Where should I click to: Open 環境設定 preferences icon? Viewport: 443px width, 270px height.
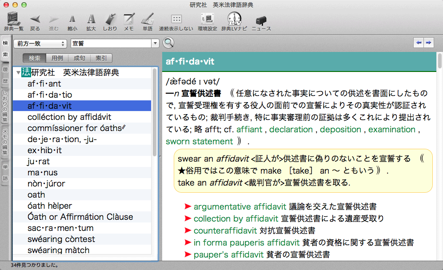208,19
